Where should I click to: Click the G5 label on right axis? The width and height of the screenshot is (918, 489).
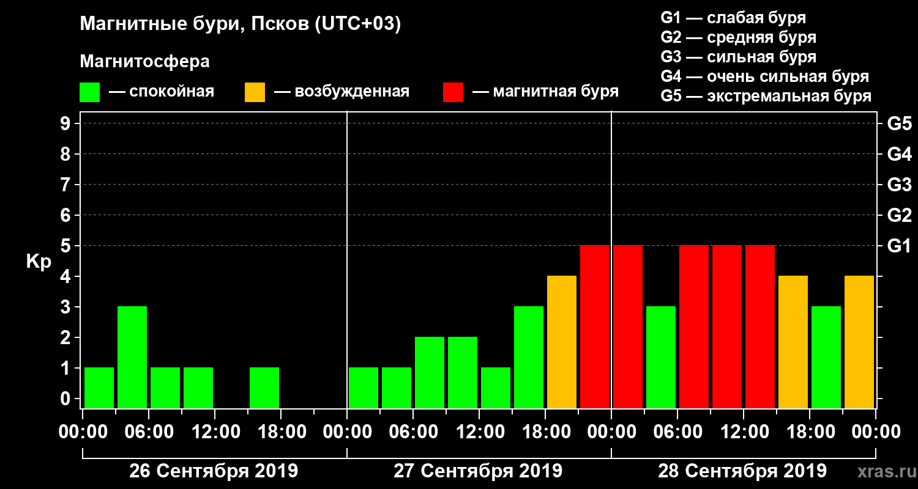tap(899, 124)
